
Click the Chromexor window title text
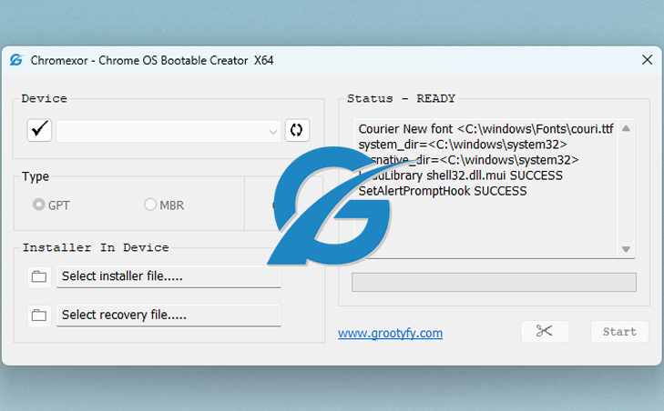(x=152, y=61)
